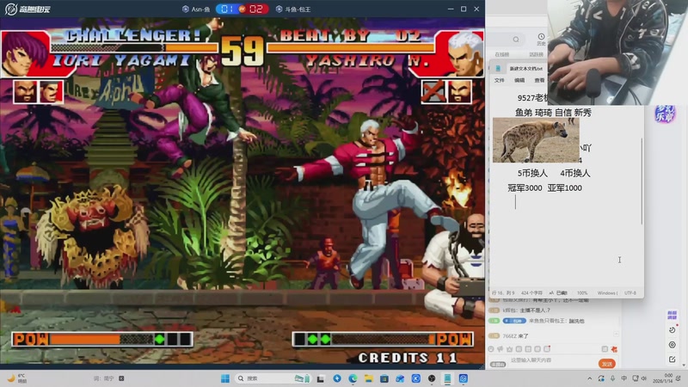The image size is (688, 387).
Task: Open the Notepad icon on the taskbar
Action: click(447, 378)
